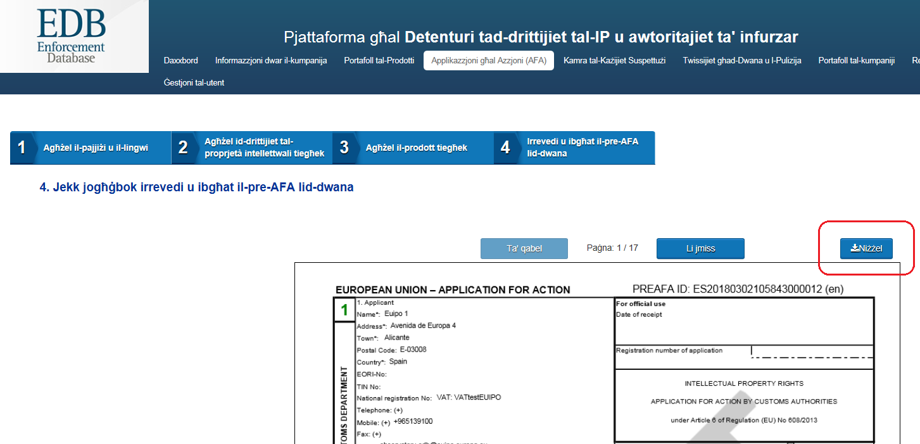This screenshot has width=920, height=444.
Task: Click the PREAFA ID text in document
Action: (x=738, y=289)
